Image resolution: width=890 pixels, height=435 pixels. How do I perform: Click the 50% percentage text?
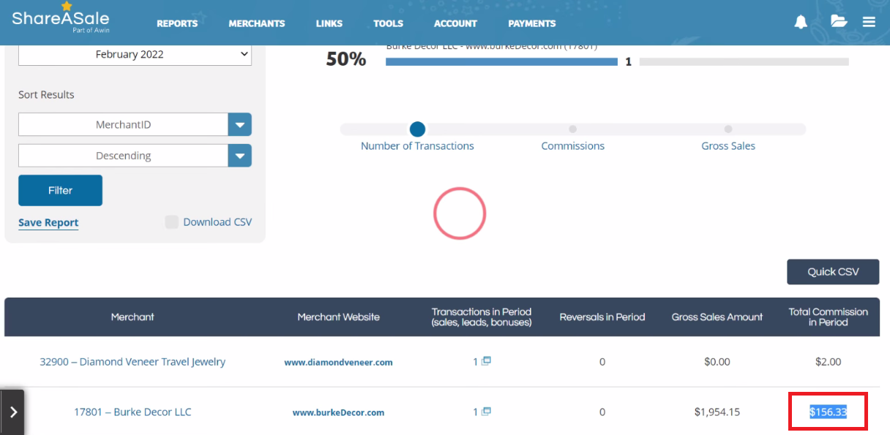click(x=346, y=60)
